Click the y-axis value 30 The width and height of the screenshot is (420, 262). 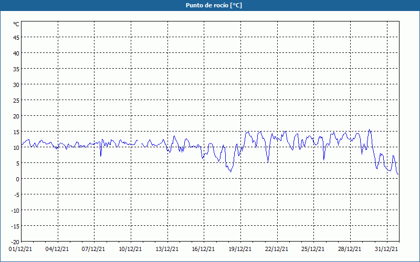pyautogui.click(x=16, y=85)
